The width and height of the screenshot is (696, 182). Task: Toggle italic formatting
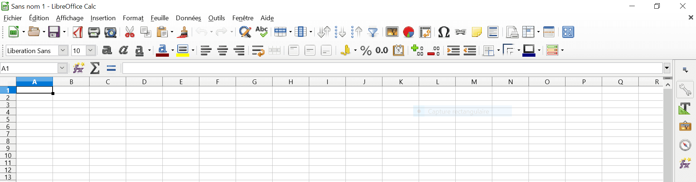(123, 50)
